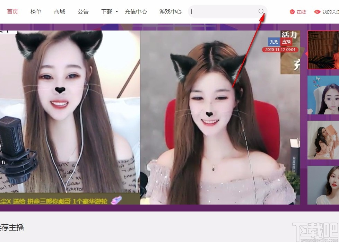Open the 榜单 rankings page
This screenshot has width=339, height=242.
(x=36, y=11)
